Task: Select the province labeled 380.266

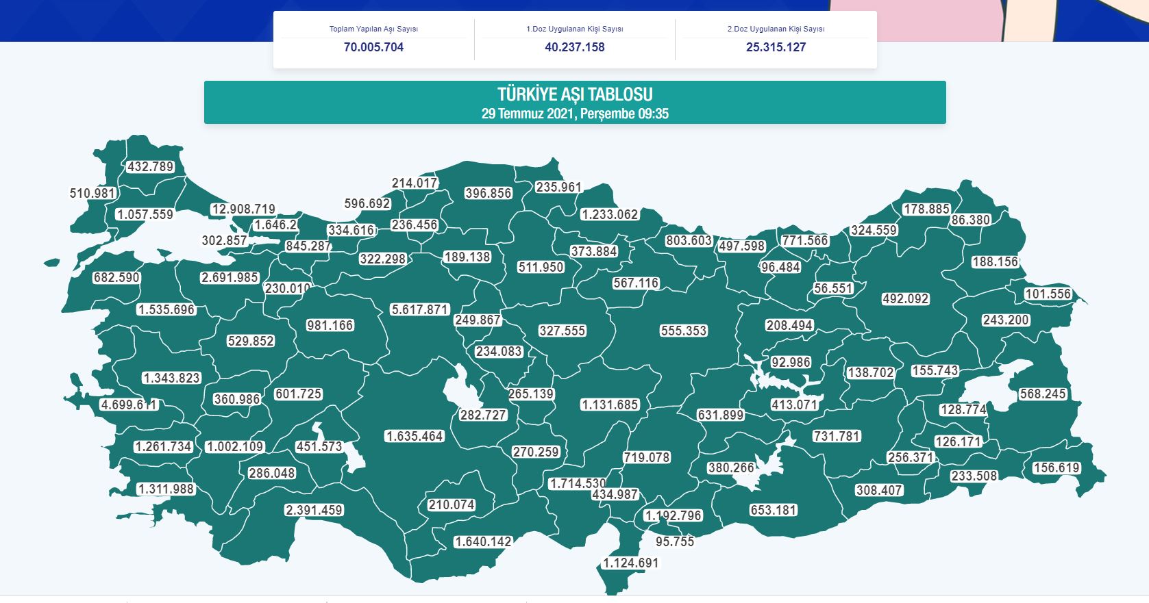Action: pyautogui.click(x=731, y=467)
